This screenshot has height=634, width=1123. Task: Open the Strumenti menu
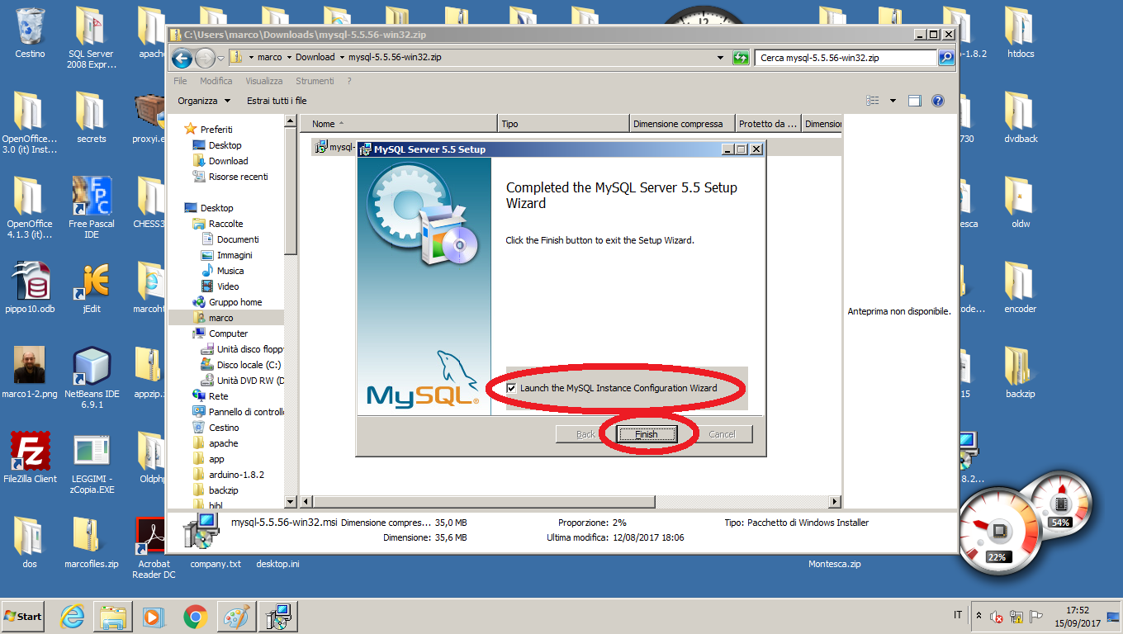click(315, 81)
